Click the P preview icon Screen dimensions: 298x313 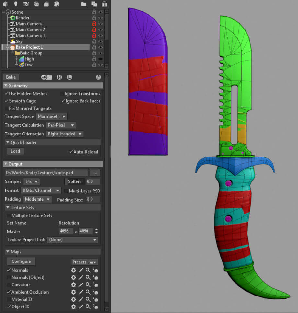pyautogui.click(x=98, y=77)
